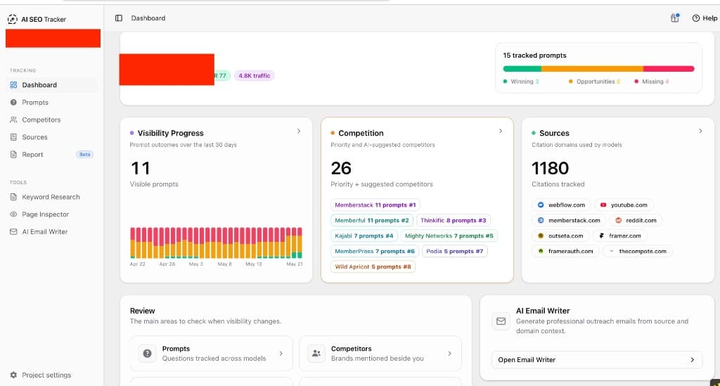Click the envelope icon in AI Email Writer card
The width and height of the screenshot is (720, 386).
click(x=501, y=321)
